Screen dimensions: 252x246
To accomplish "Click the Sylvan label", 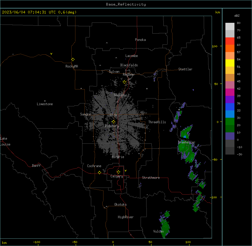I will tap(114, 72).
